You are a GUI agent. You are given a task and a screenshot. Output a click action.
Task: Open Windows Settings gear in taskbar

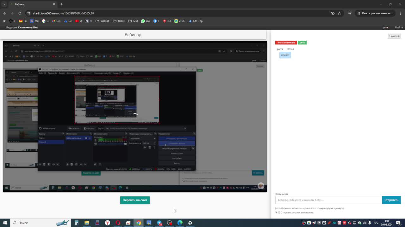point(190,223)
